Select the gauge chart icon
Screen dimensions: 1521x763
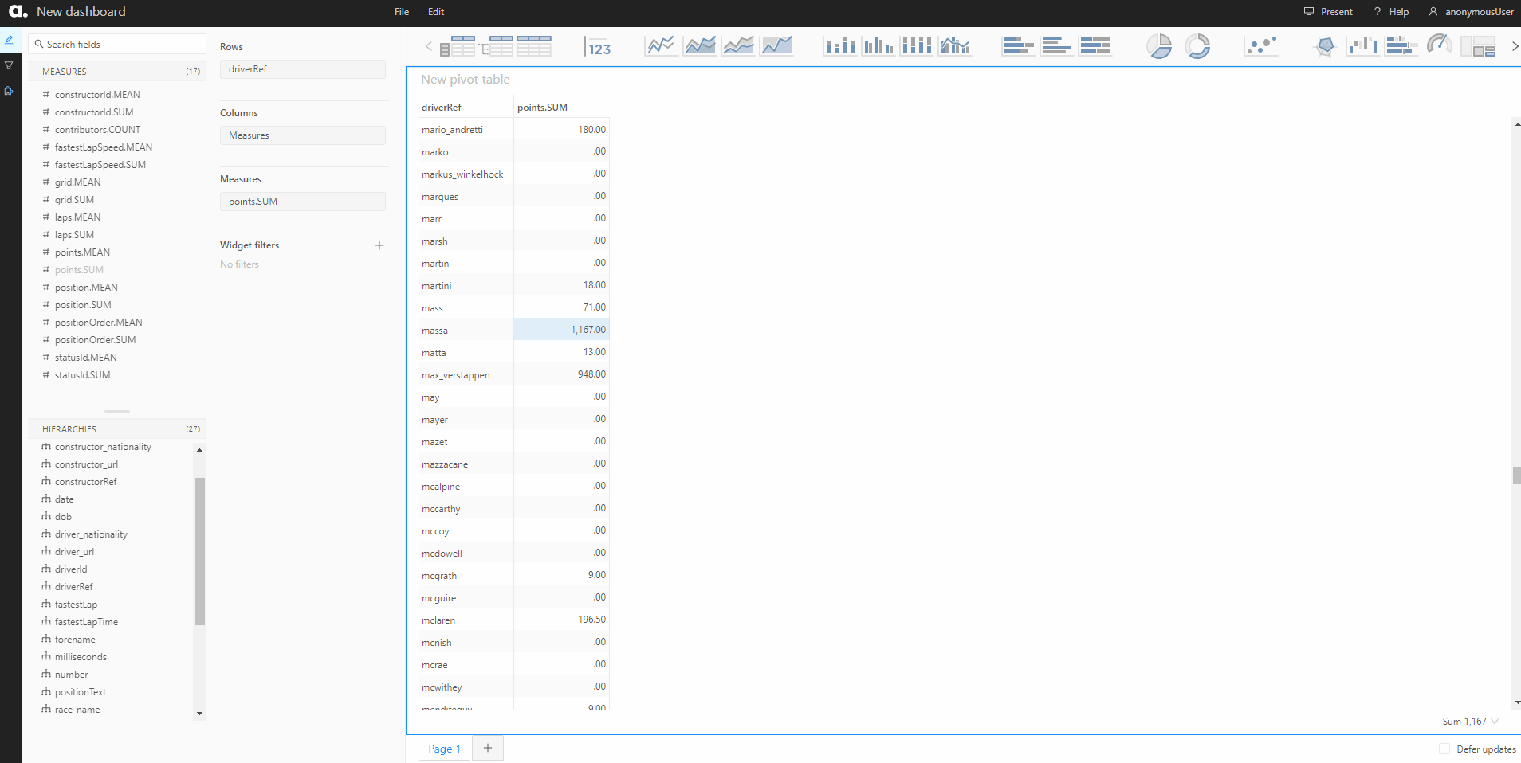tap(1439, 45)
